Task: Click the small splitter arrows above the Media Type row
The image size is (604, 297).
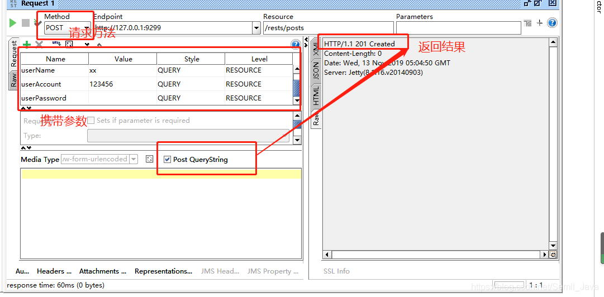Action: click(26, 147)
